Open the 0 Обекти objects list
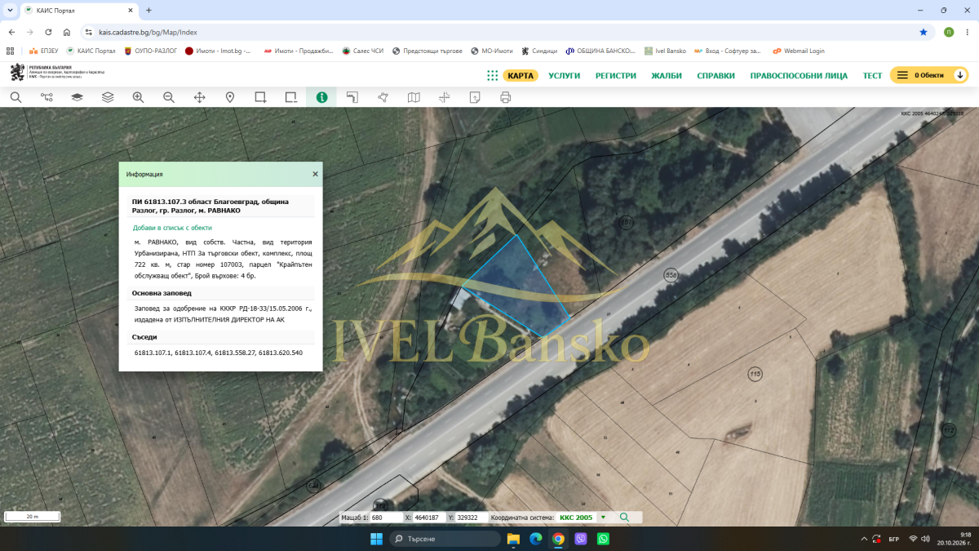The height and width of the screenshot is (551, 979). point(928,75)
